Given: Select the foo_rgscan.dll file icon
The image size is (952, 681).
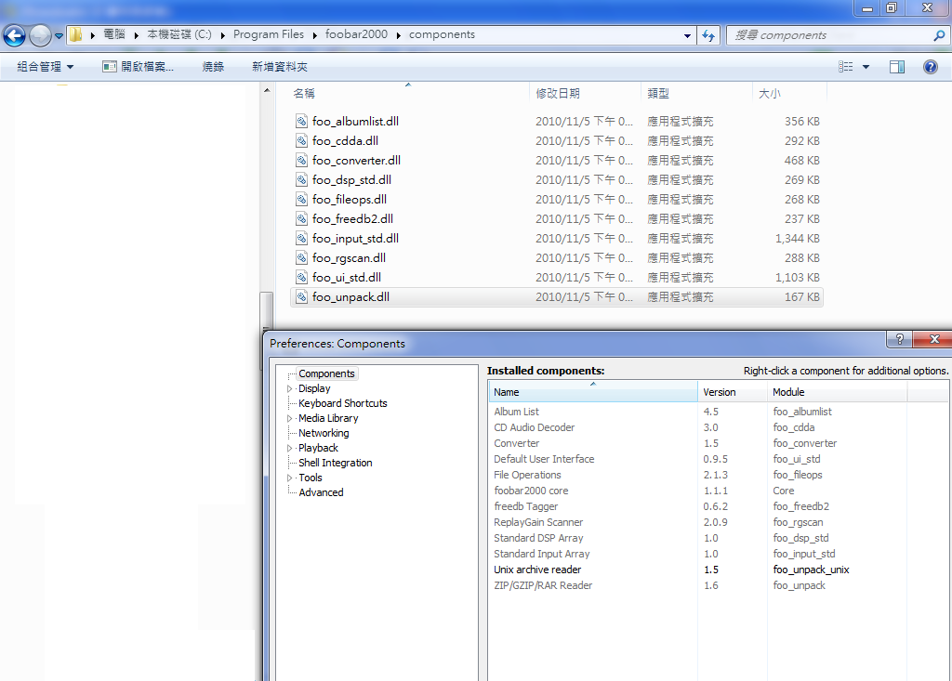Looking at the screenshot, I should pos(301,258).
